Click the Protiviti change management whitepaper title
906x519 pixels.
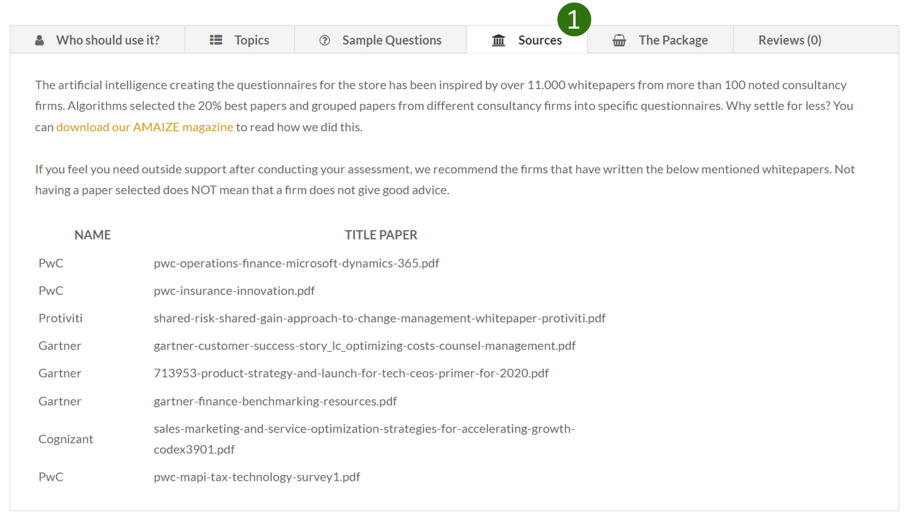(x=379, y=318)
